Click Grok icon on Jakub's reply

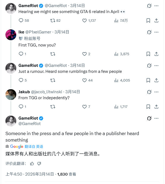[x=149, y=92]
